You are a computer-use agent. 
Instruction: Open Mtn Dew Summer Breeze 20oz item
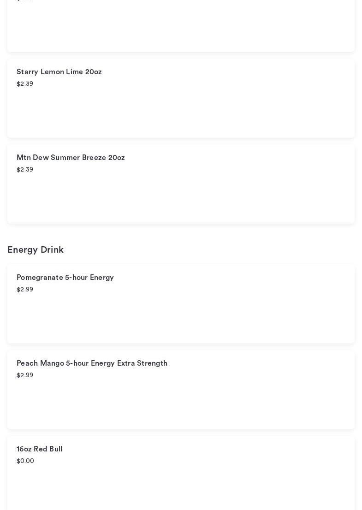click(71, 158)
